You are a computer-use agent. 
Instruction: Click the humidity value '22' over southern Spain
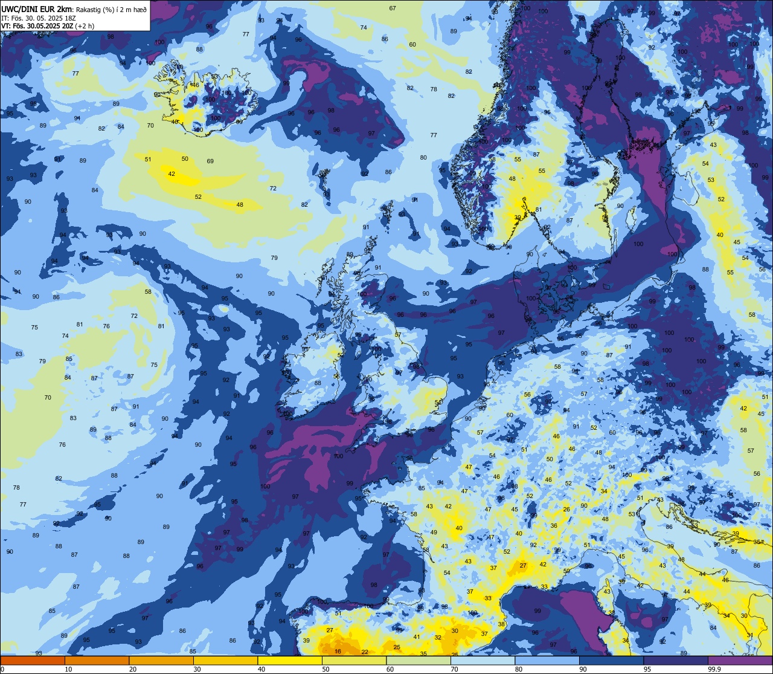(365, 652)
